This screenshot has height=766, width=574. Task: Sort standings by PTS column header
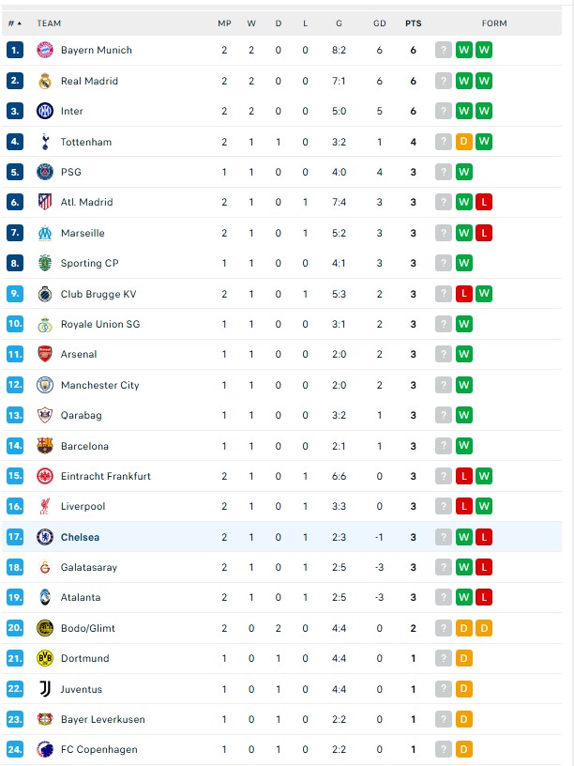[x=413, y=23]
